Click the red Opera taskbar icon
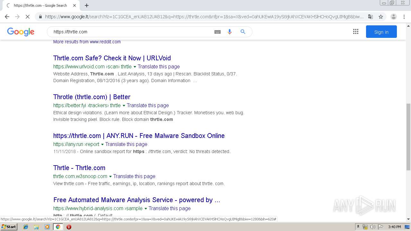This screenshot has height=231, width=411. tap(69, 227)
